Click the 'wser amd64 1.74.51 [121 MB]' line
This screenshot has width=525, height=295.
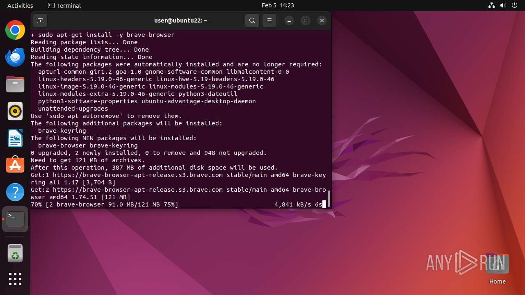(x=80, y=197)
